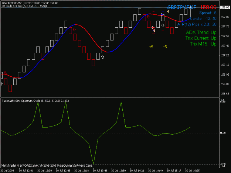
Task: Click the Spread: 6 readout
Action: pyautogui.click(x=208, y=13)
